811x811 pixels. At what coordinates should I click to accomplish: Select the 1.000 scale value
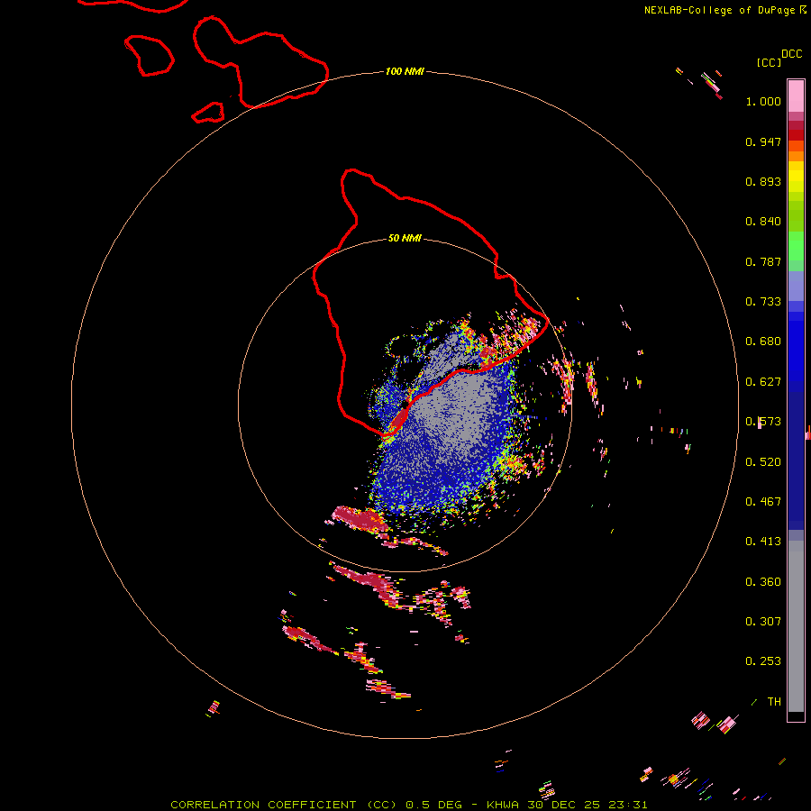(763, 101)
